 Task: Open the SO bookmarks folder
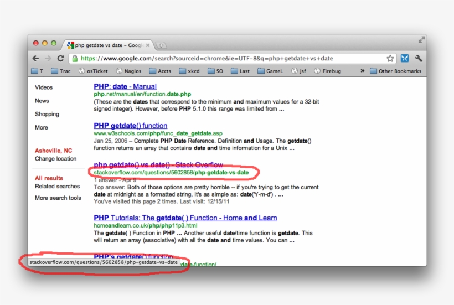(x=215, y=71)
